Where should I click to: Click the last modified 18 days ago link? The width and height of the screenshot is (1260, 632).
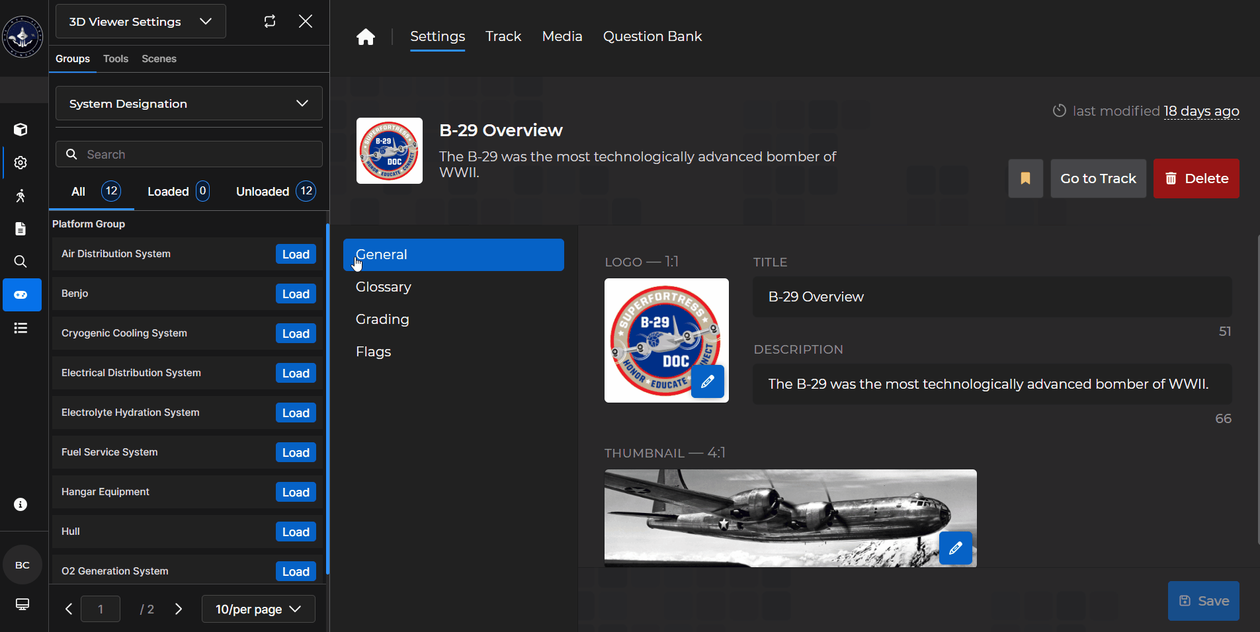coord(1201,111)
